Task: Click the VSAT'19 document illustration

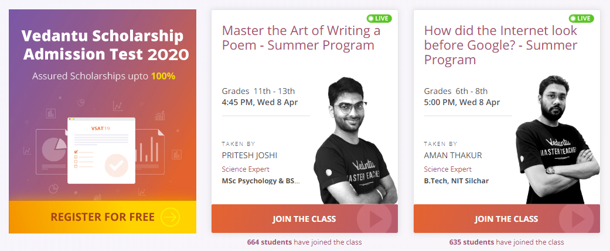Action: pyautogui.click(x=101, y=150)
